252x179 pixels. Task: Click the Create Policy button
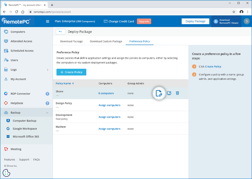click(71, 72)
